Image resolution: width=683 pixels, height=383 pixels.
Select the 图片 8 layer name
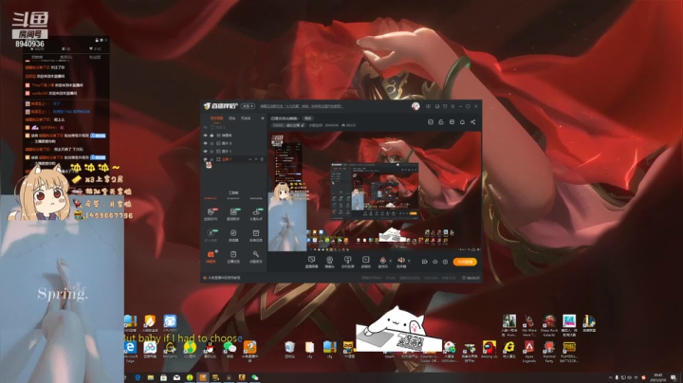[x=227, y=143]
